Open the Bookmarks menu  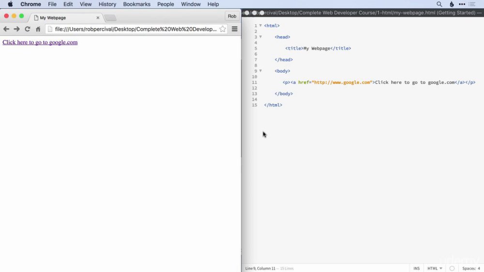[x=136, y=4]
